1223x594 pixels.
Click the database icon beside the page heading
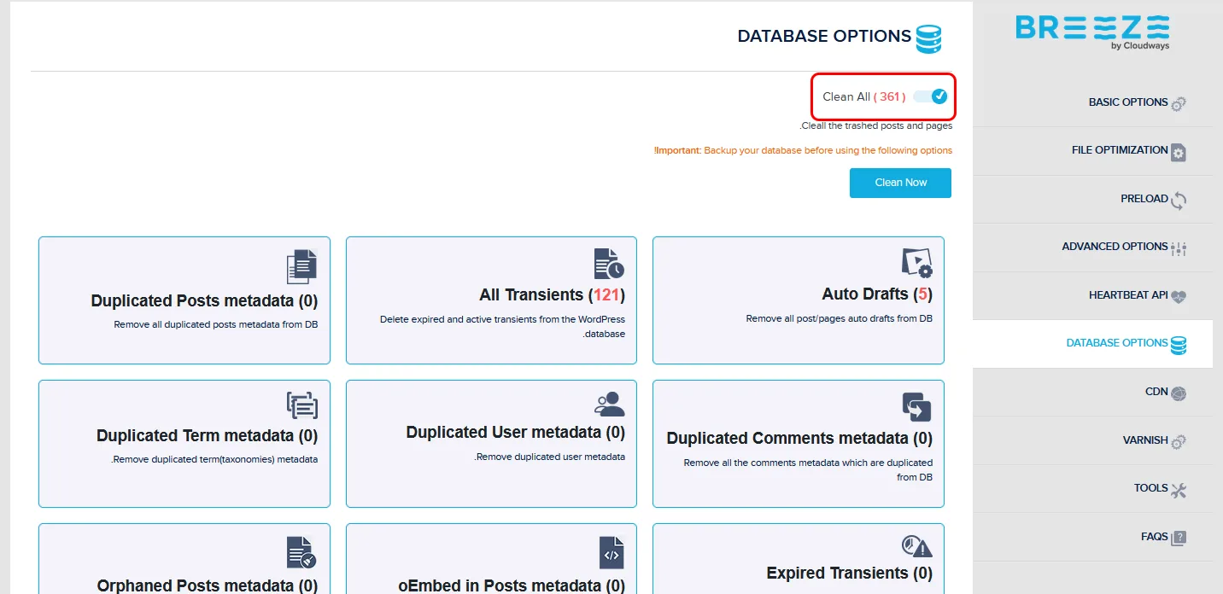928,39
